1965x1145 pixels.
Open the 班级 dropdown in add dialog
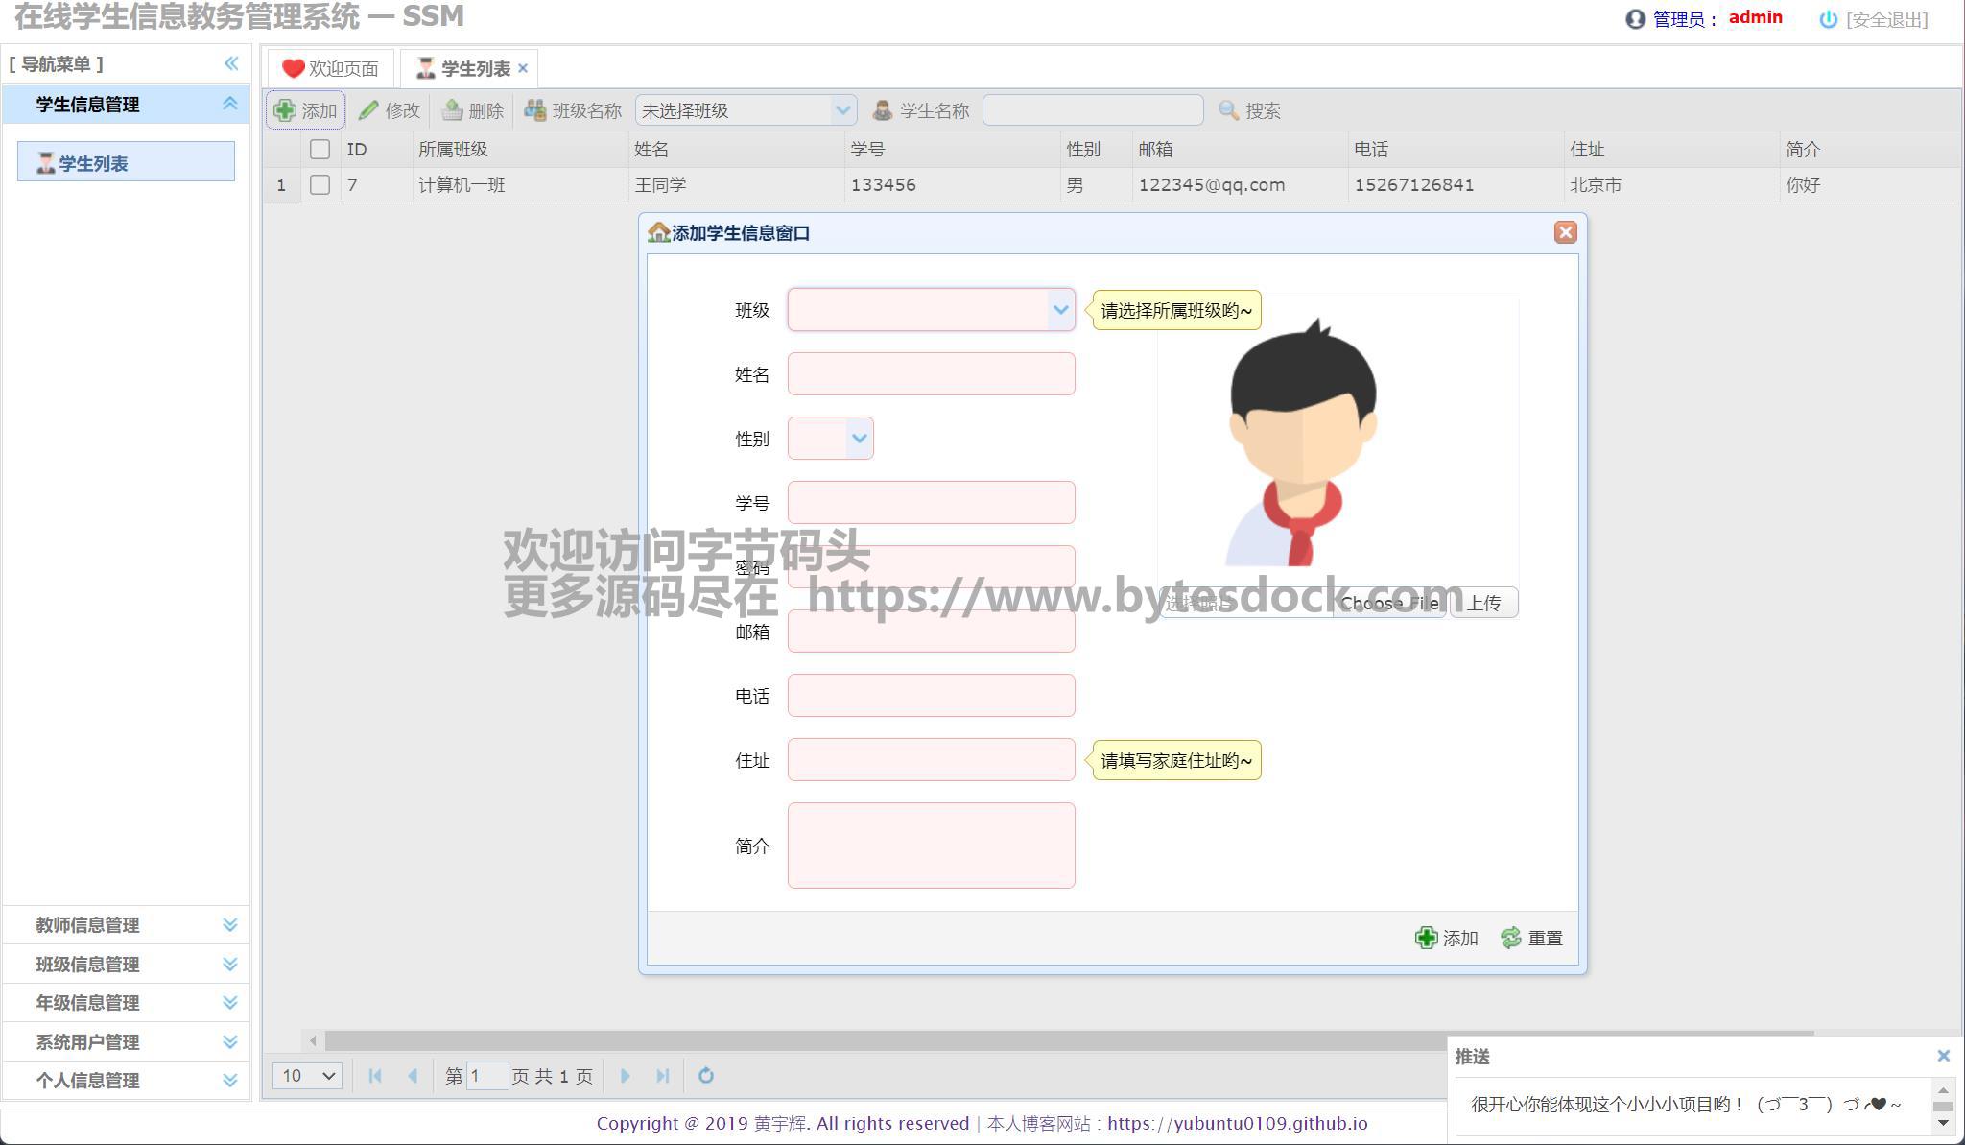1059,310
